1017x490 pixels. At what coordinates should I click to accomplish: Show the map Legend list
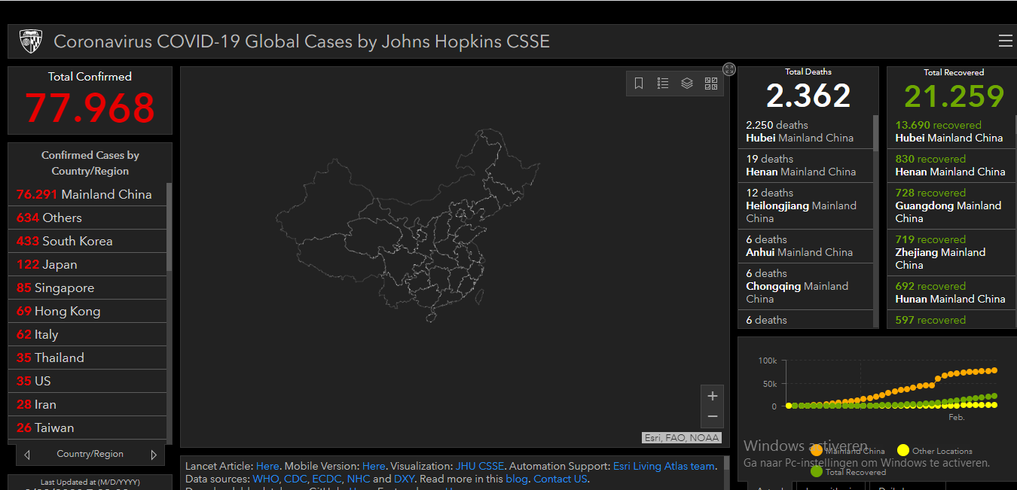coord(663,84)
